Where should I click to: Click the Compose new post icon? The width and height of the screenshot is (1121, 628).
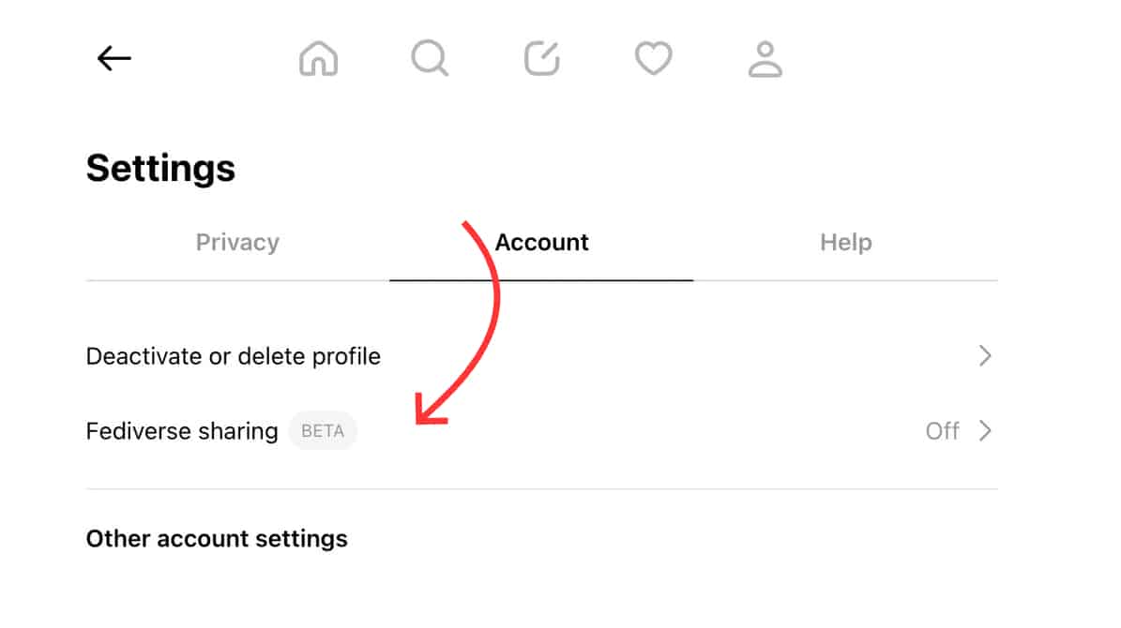541,58
